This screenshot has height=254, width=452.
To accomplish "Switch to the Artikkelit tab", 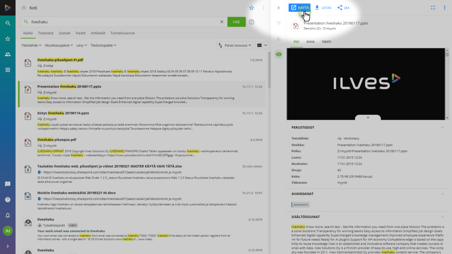I will [98, 33].
